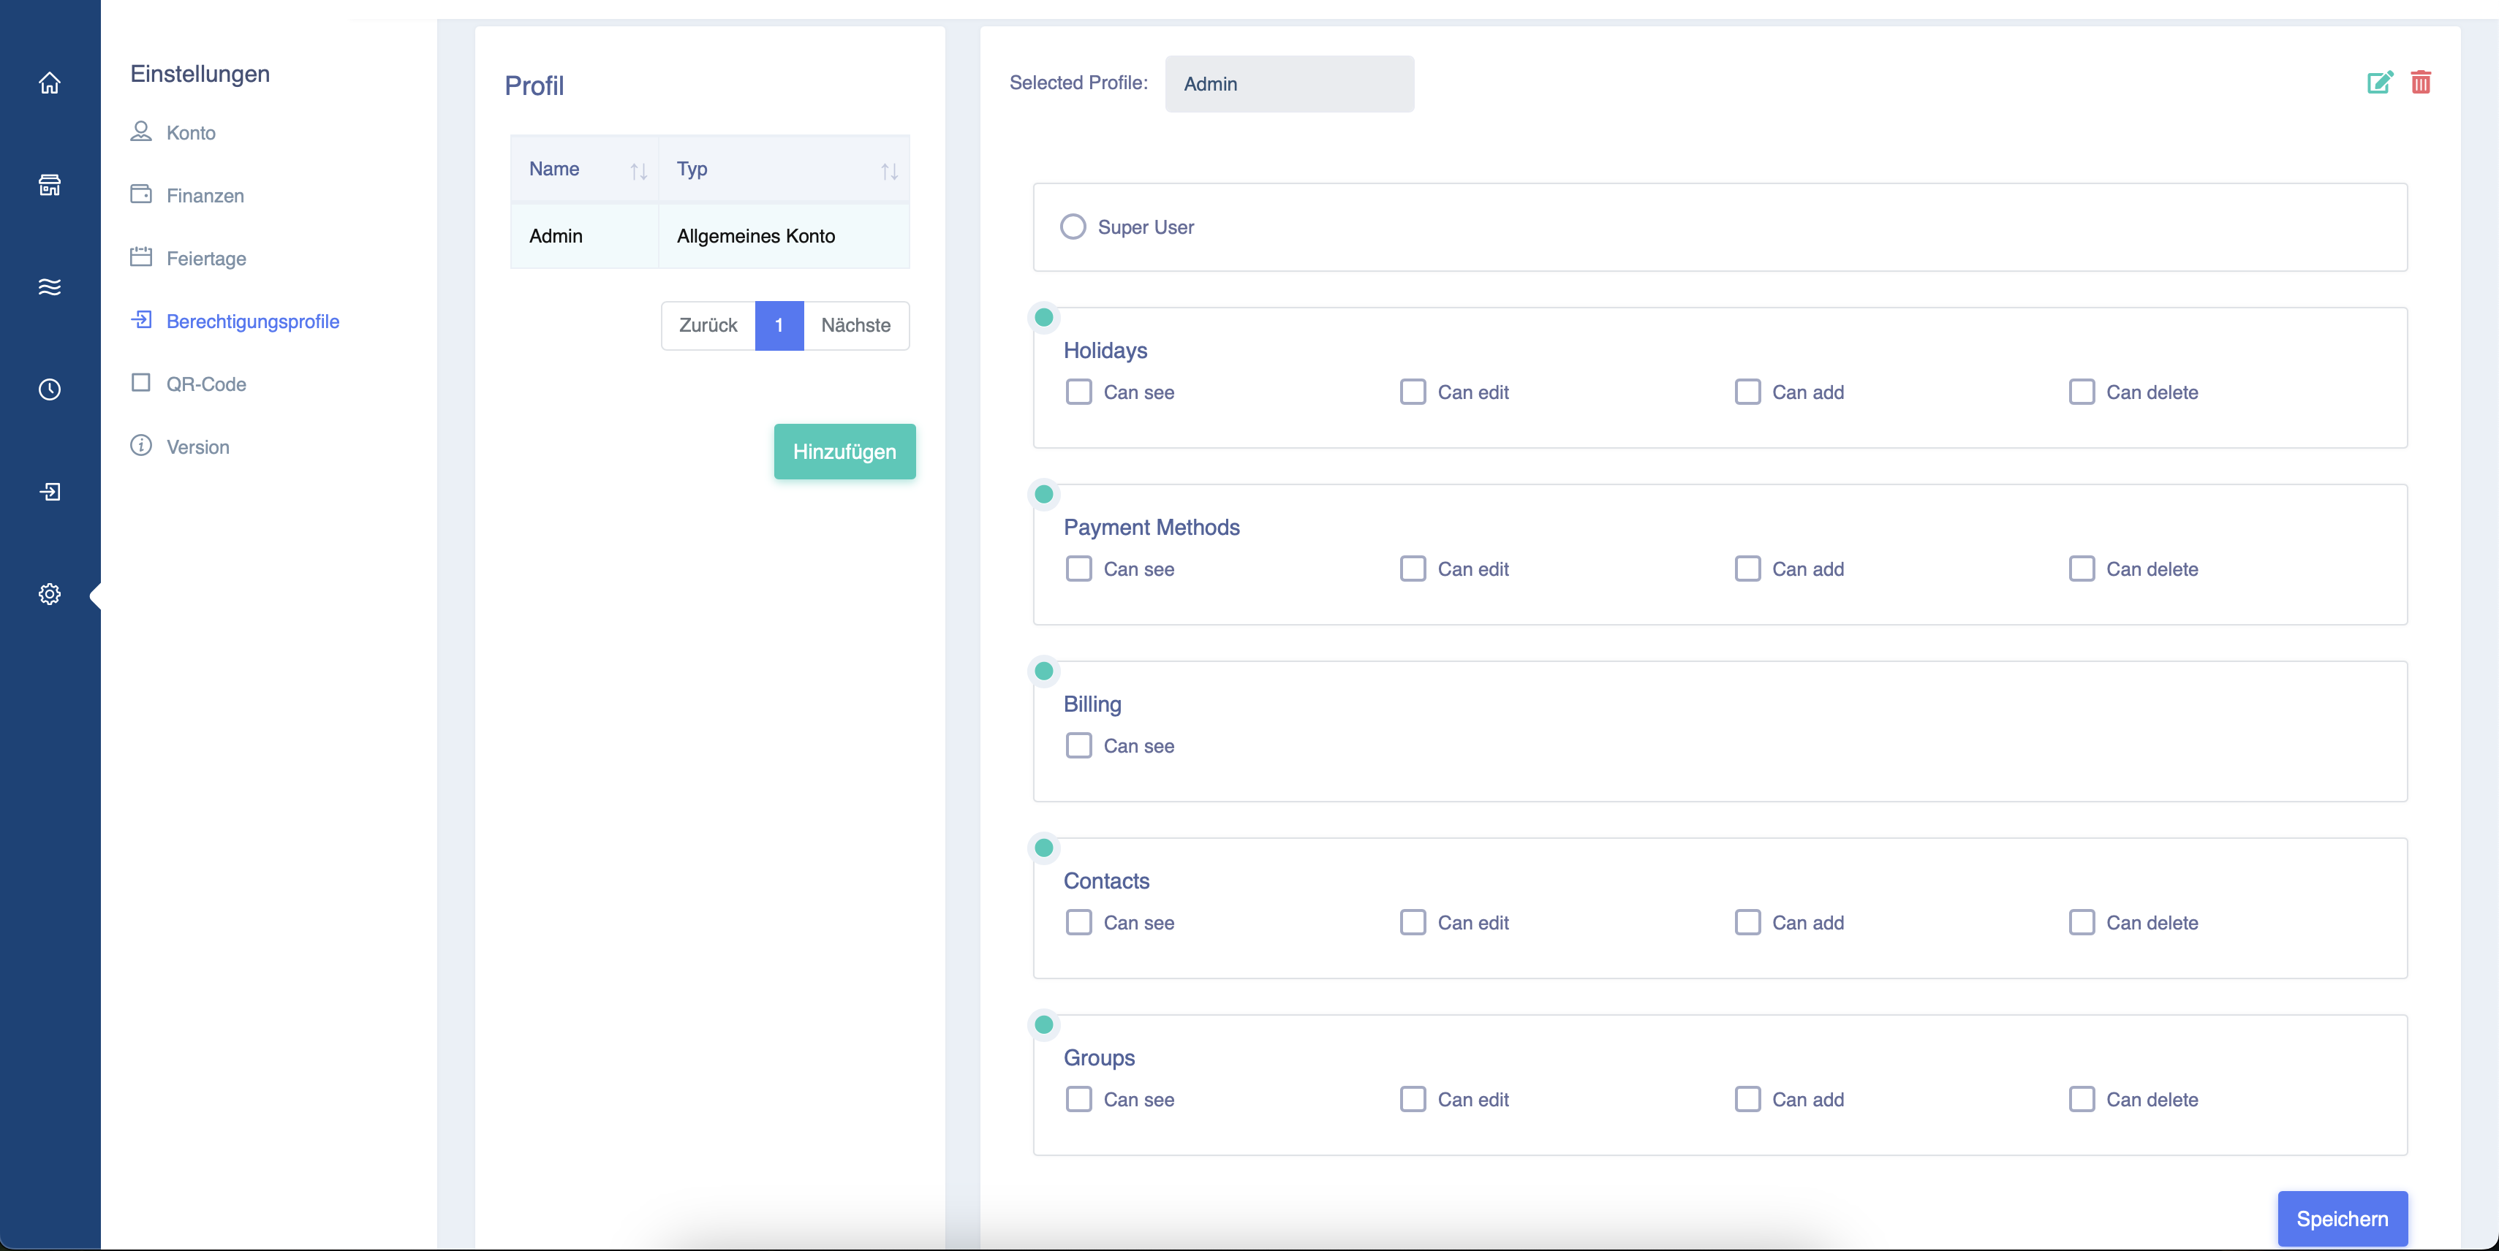Collapse the Billing section green dot
Viewport: 2499px width, 1251px height.
point(1044,671)
